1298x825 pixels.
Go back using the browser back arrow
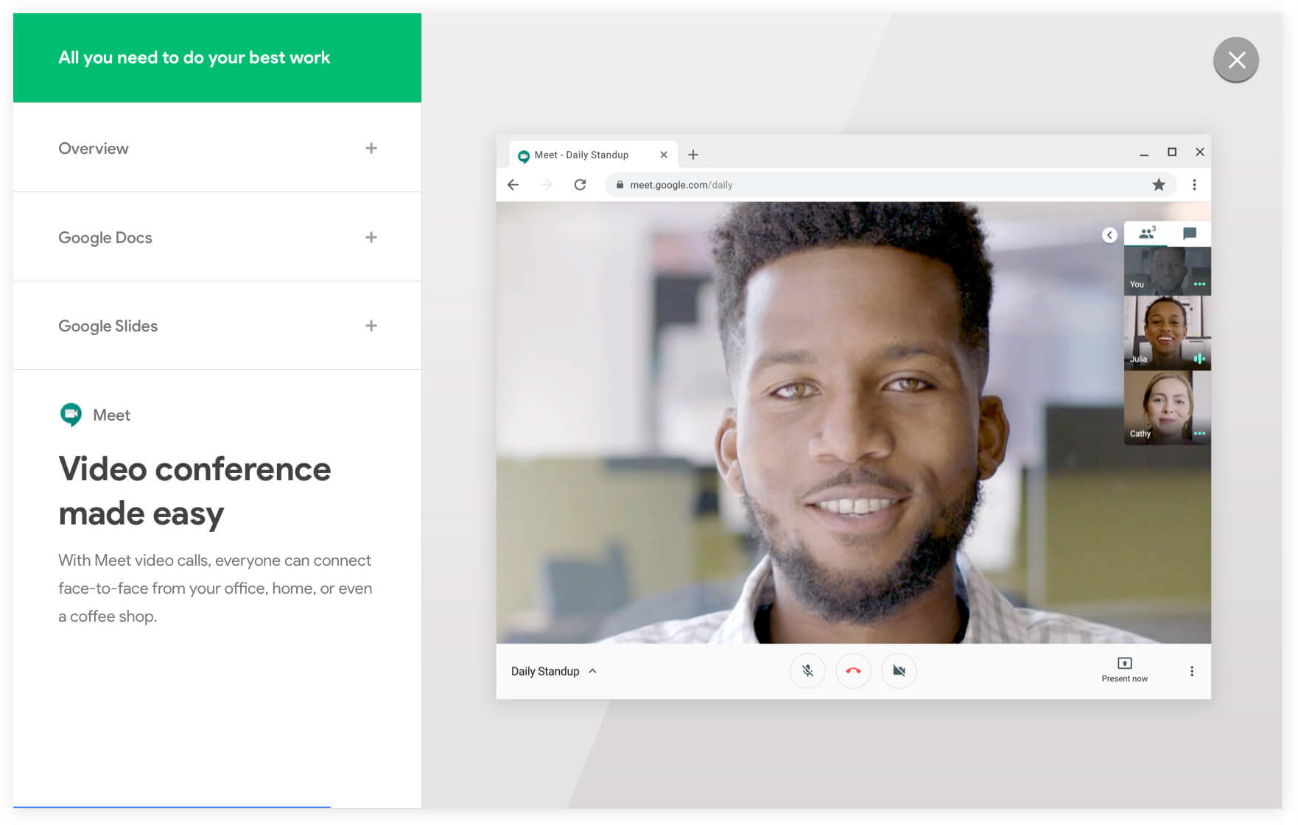513,185
